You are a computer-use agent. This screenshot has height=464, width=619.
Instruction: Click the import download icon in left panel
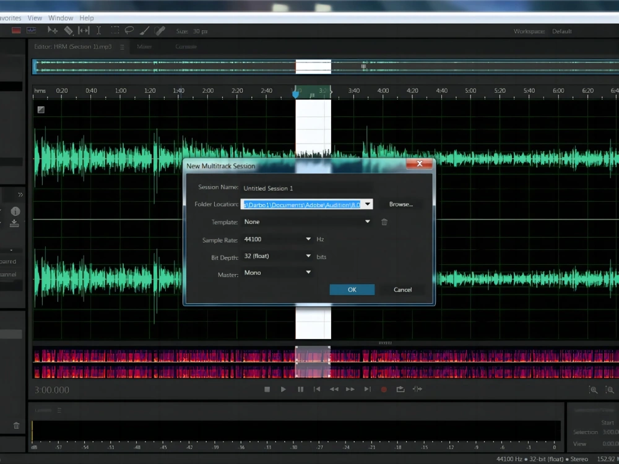(x=14, y=223)
